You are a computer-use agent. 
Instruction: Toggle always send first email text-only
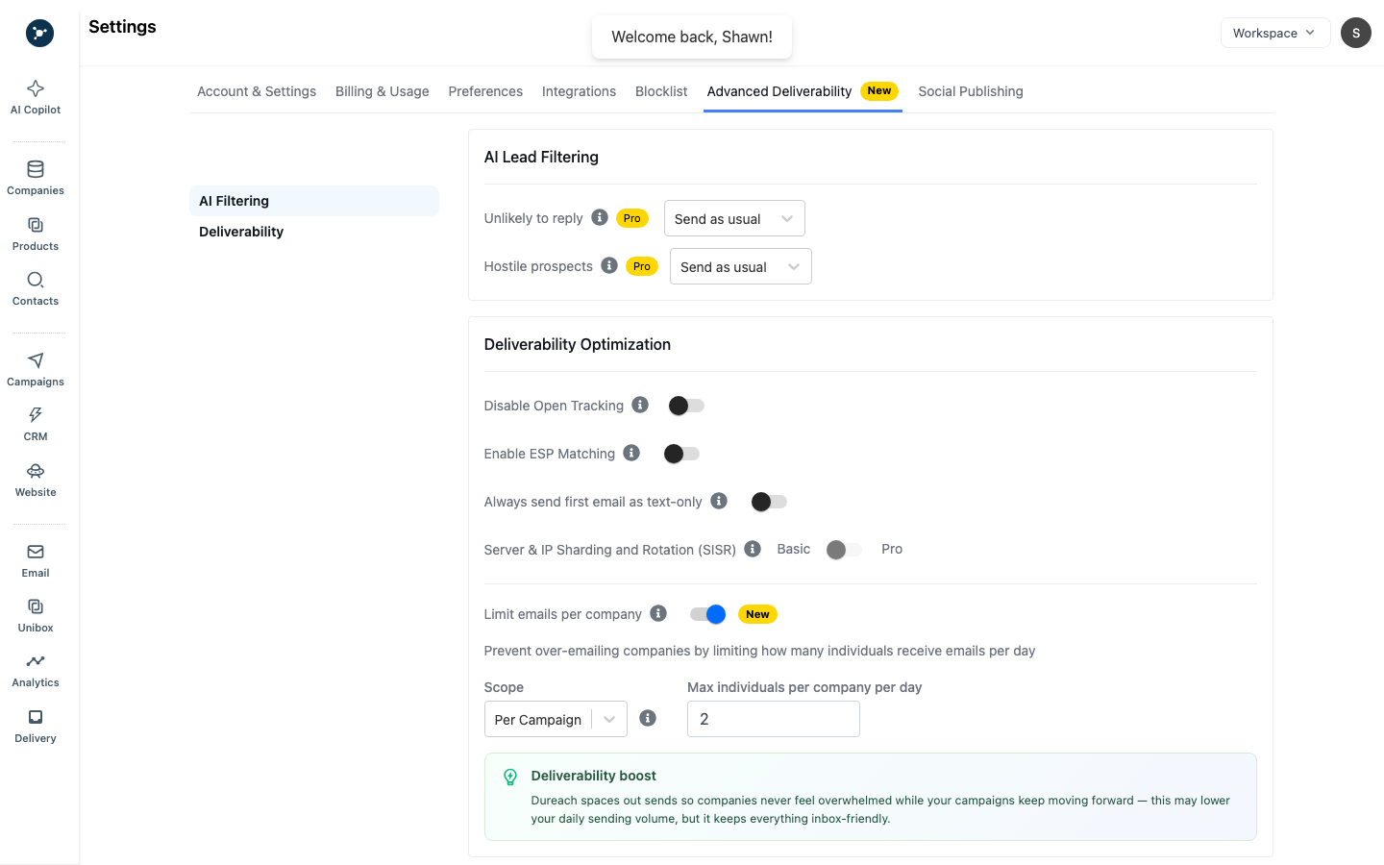(x=769, y=502)
